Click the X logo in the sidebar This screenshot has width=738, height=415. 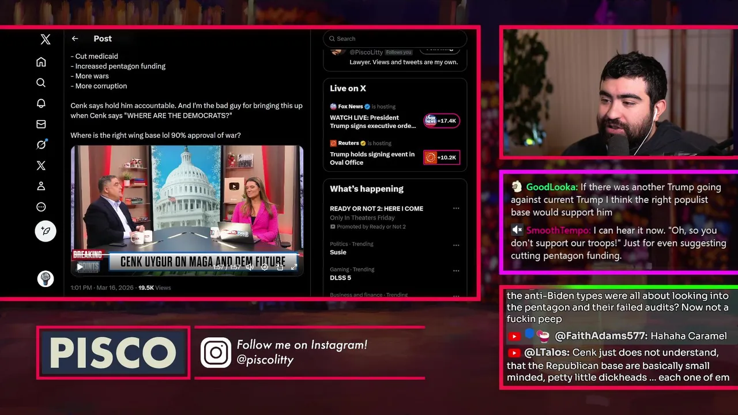tap(46, 39)
